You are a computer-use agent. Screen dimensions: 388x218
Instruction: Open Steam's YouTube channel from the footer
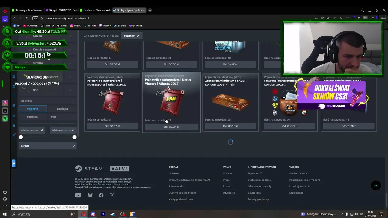tap(78, 195)
